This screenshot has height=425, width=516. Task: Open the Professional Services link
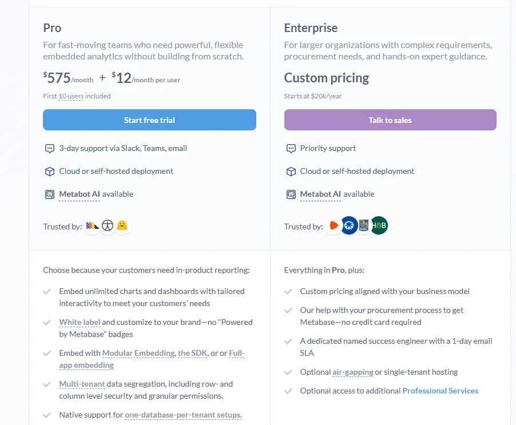[x=440, y=391]
